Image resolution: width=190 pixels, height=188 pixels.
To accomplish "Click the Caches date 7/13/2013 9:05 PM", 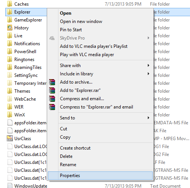I will point(123,4).
